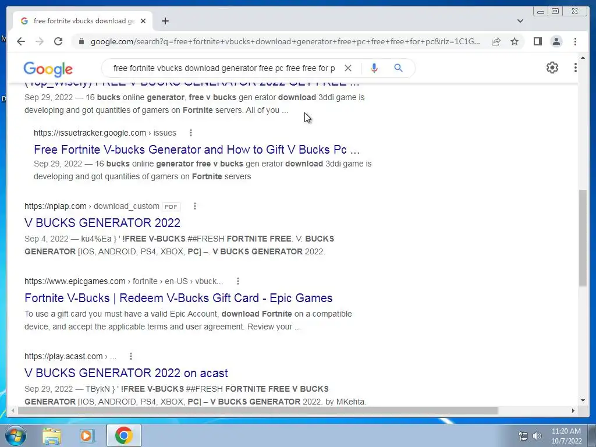
Task: Close the free fortnite vbucks tab
Action: [143, 21]
